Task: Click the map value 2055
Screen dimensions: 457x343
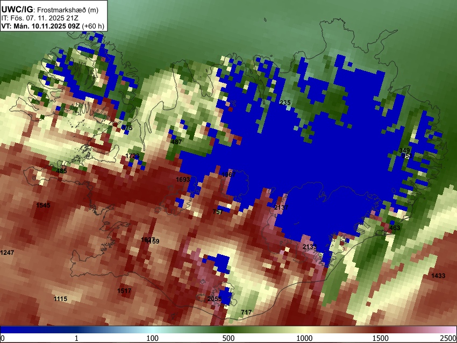Action: click(x=215, y=299)
